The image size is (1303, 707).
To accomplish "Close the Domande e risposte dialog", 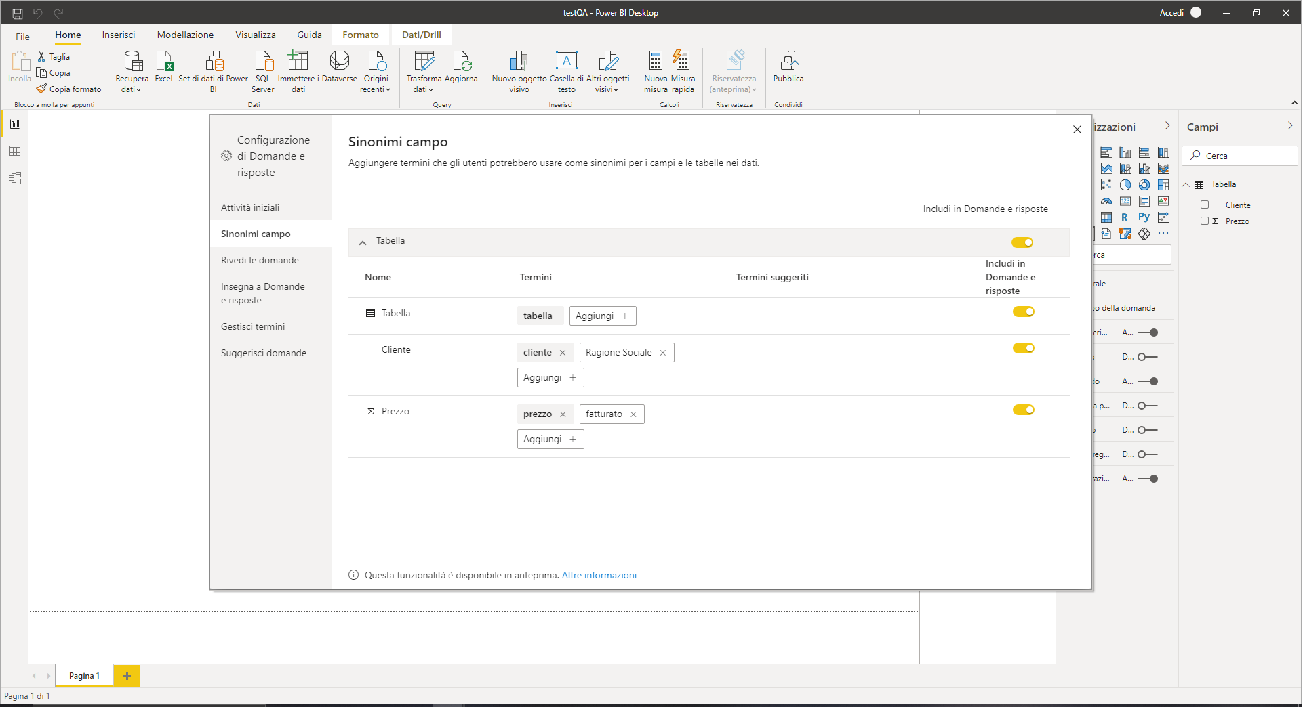I will coord(1077,129).
